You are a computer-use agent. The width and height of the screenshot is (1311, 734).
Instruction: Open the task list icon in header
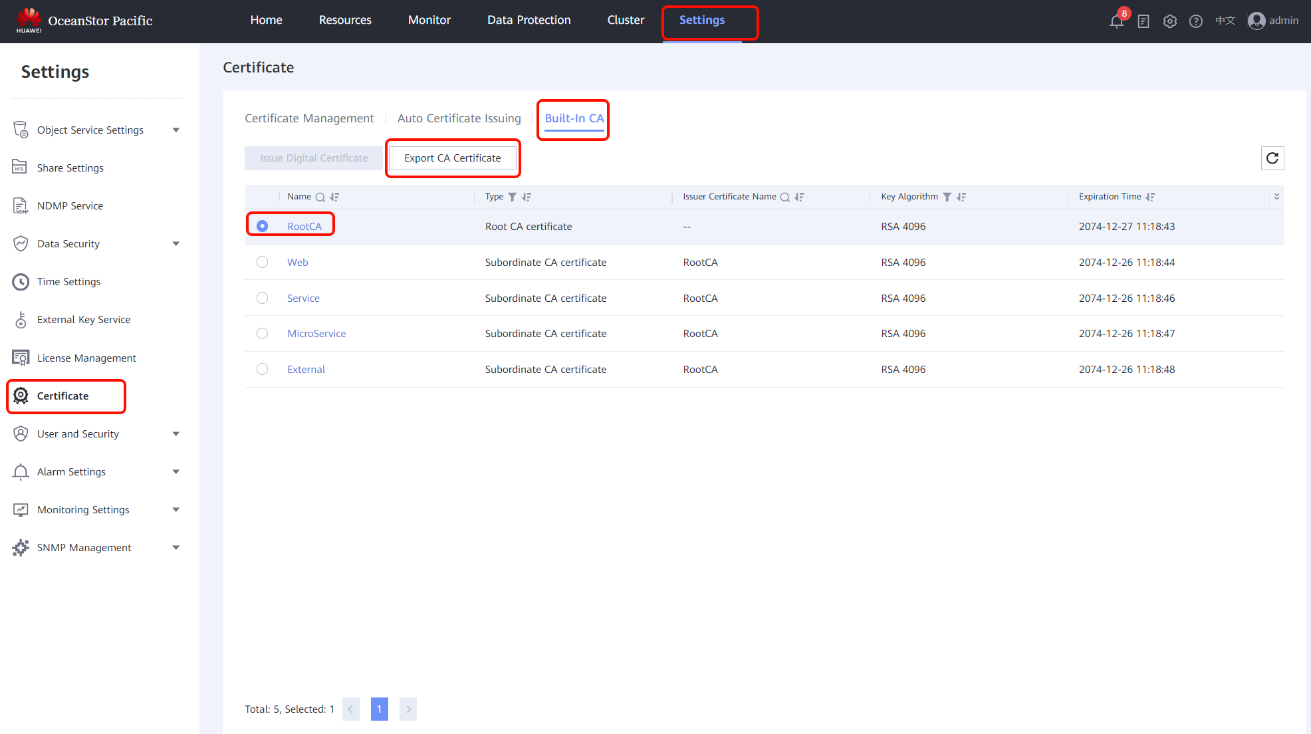[1143, 21]
